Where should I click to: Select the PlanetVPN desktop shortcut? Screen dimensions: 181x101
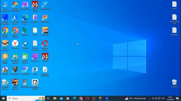[x=45, y=19]
